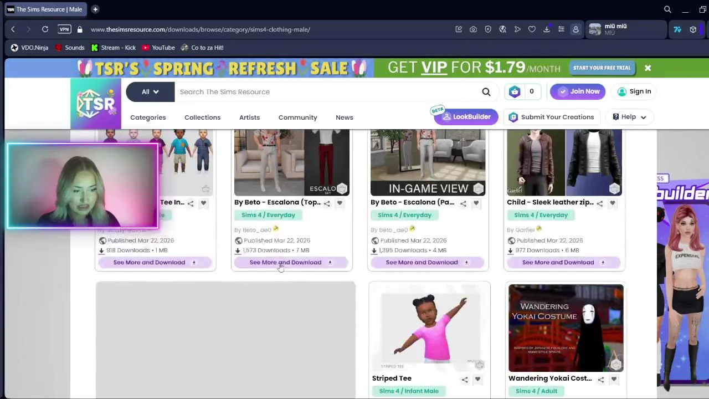Open the All search filter dropdown
This screenshot has width=709, height=399.
pos(150,91)
